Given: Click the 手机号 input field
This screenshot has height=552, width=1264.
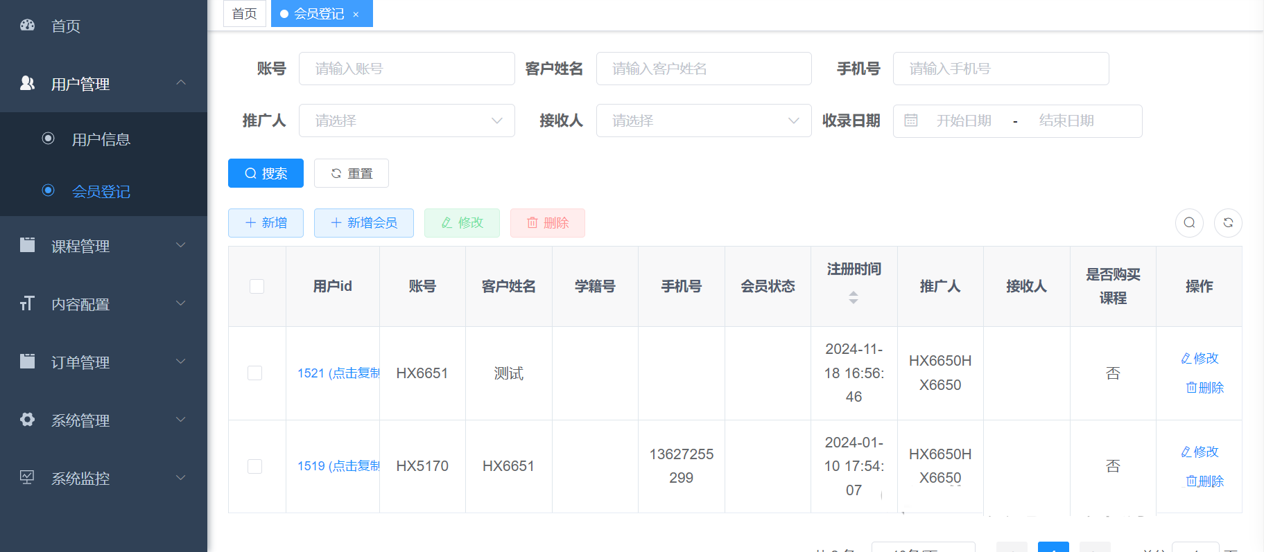Looking at the screenshot, I should [x=1000, y=69].
